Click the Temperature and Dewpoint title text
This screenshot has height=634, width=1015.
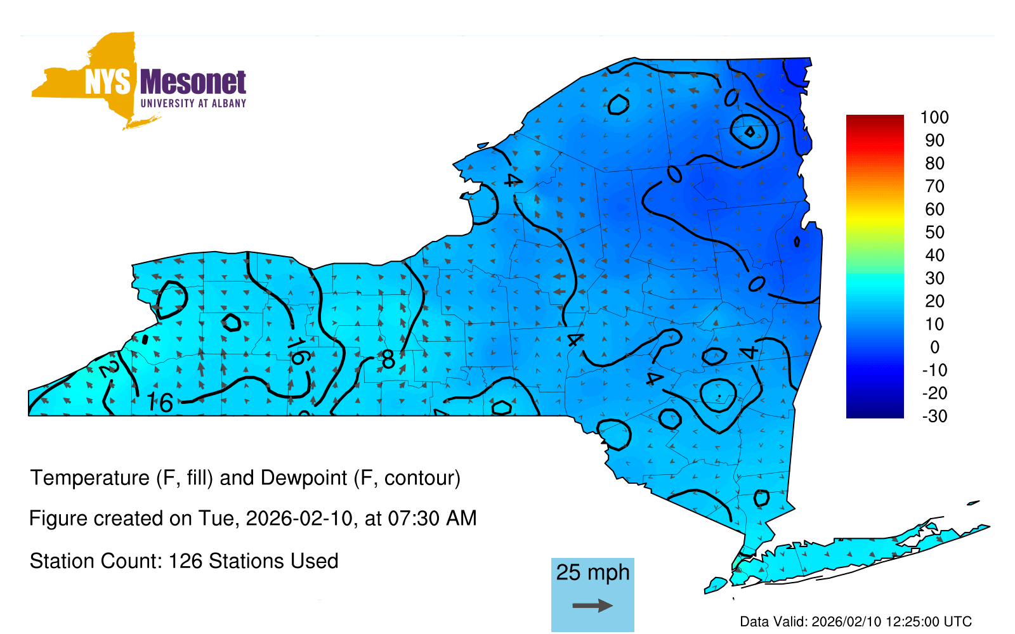(245, 477)
